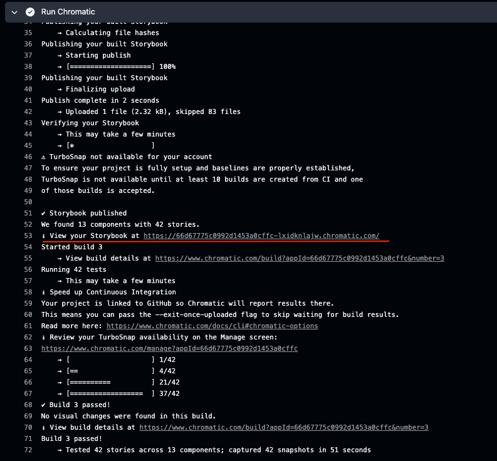Viewport: 497px width, 461px height.
Task: Click the line mentioning --exit-once-uploaded flag
Action: (220, 314)
